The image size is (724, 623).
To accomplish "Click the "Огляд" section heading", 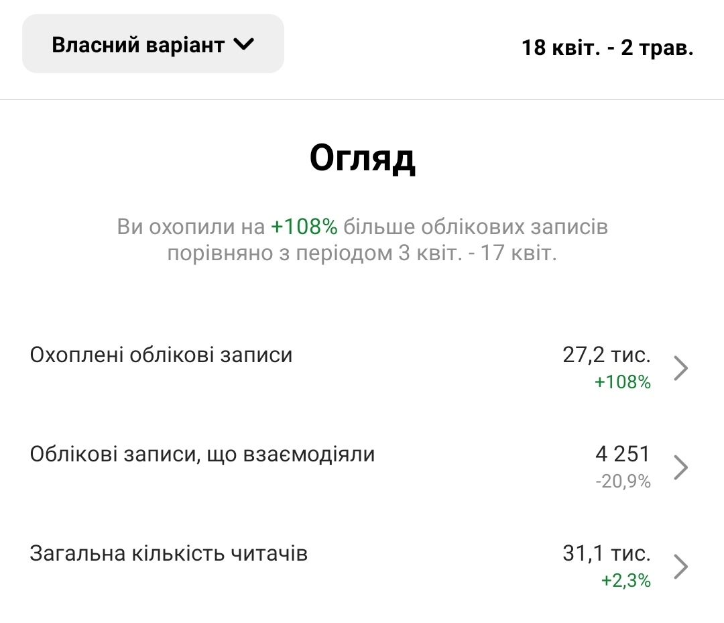I will tap(362, 159).
